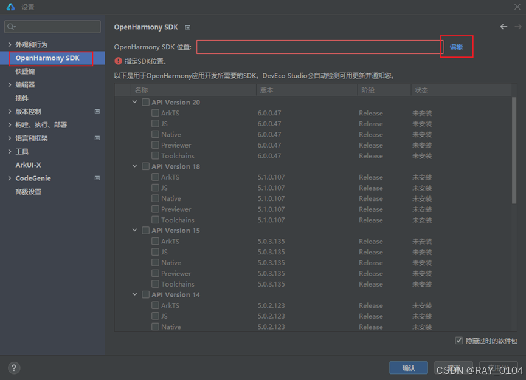Check Previewer 6.0.0.47 checkbox
The height and width of the screenshot is (380, 526).
[x=155, y=145]
